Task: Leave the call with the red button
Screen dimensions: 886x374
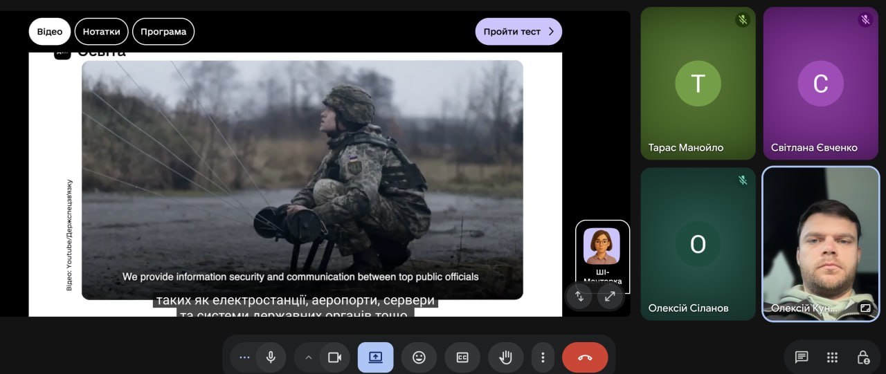Action: click(585, 357)
